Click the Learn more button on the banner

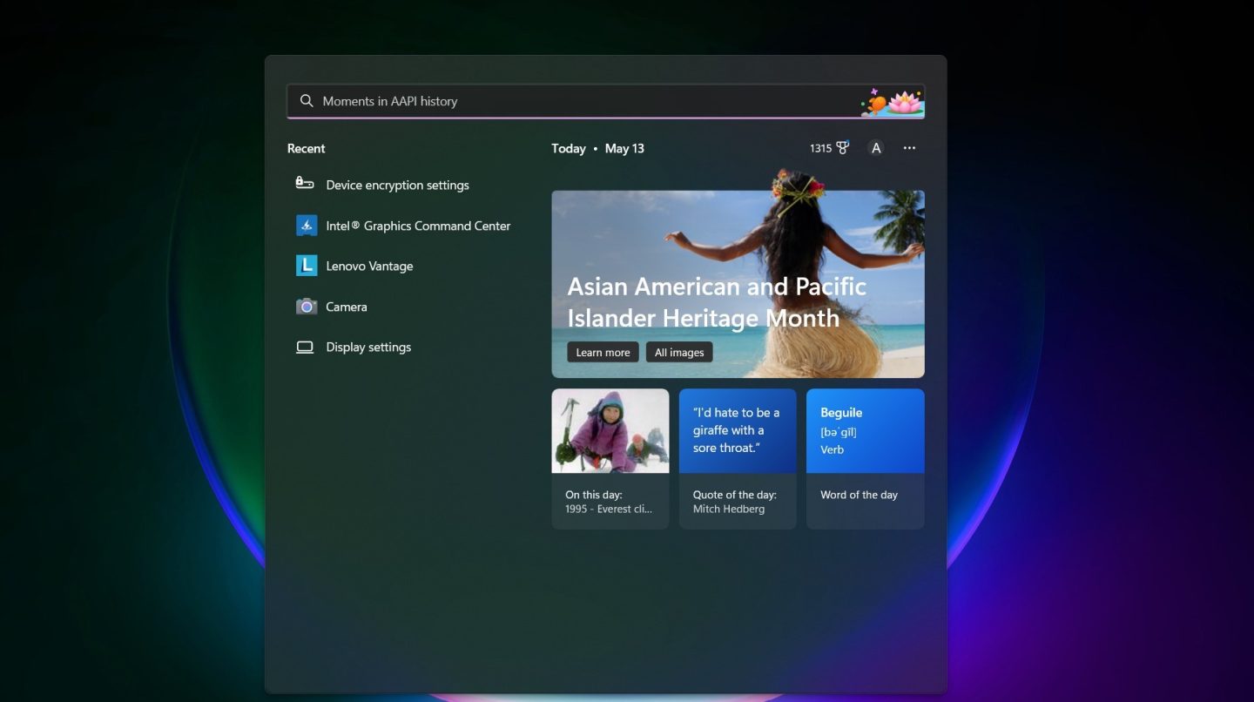point(602,352)
